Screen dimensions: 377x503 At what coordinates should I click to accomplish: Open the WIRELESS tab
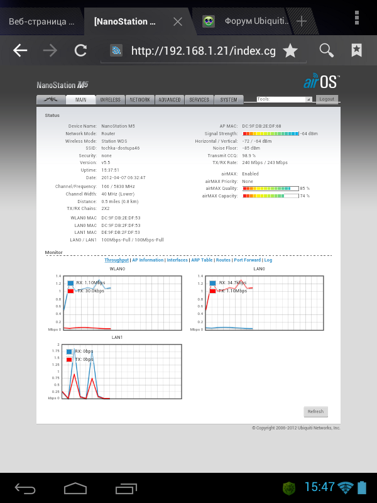pyautogui.click(x=111, y=100)
